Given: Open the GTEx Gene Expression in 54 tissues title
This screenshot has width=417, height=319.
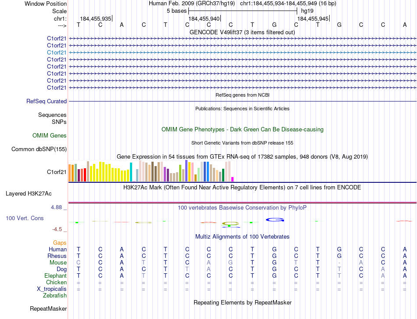Looking at the screenshot, I should click(x=242, y=156).
